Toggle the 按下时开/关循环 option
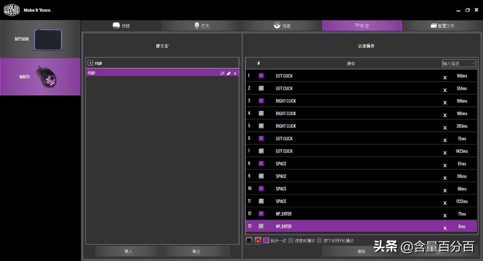Image resolution: width=483 pixels, height=261 pixels. click(x=320, y=240)
